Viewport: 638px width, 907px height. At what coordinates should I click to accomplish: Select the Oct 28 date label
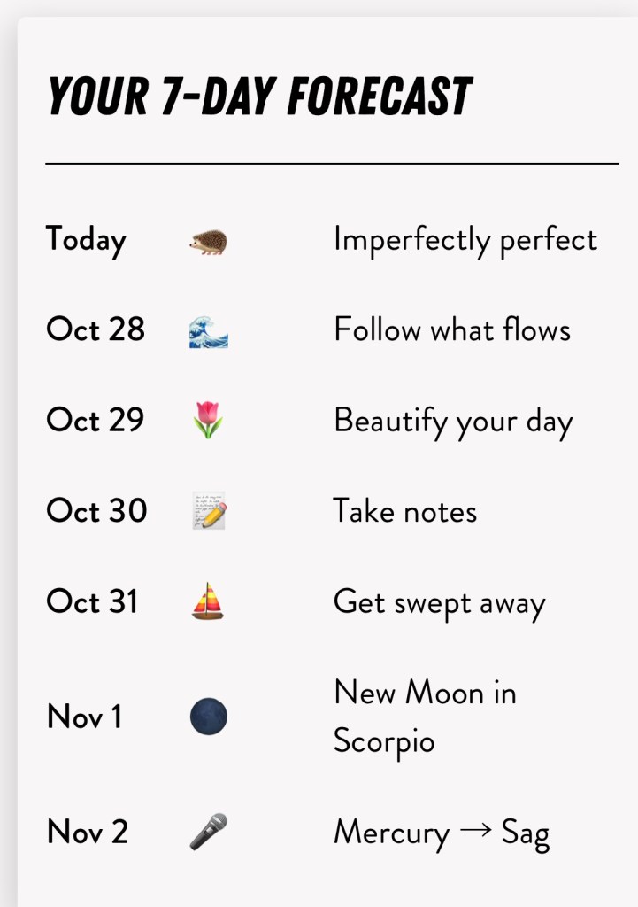pyautogui.click(x=95, y=329)
